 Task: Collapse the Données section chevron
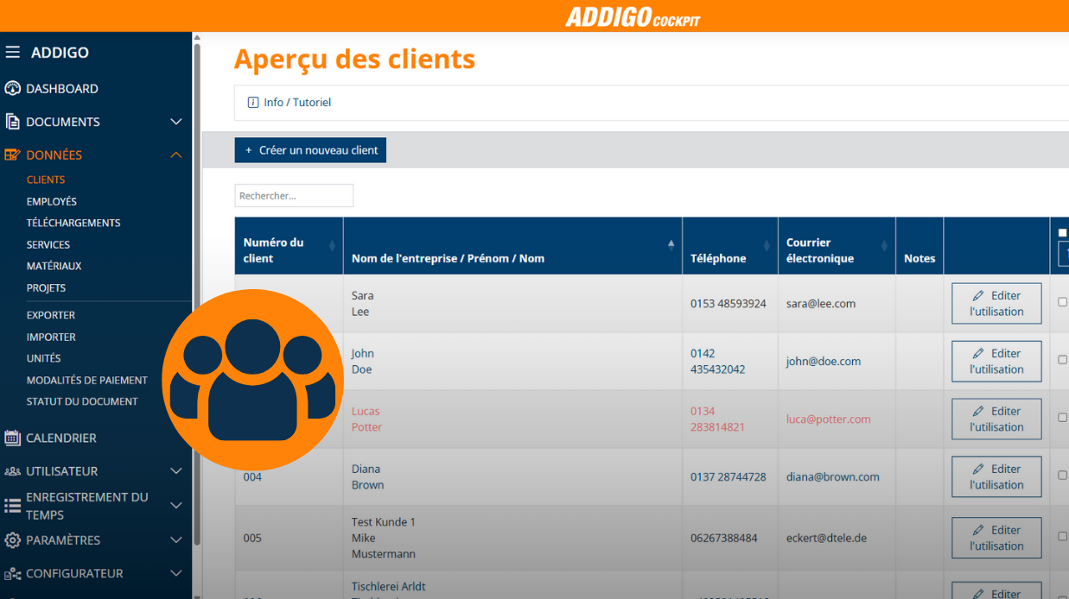(x=176, y=155)
